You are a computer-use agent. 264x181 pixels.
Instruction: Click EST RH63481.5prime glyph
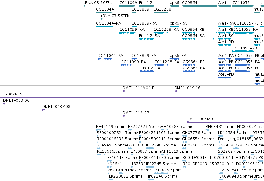point(207,130)
